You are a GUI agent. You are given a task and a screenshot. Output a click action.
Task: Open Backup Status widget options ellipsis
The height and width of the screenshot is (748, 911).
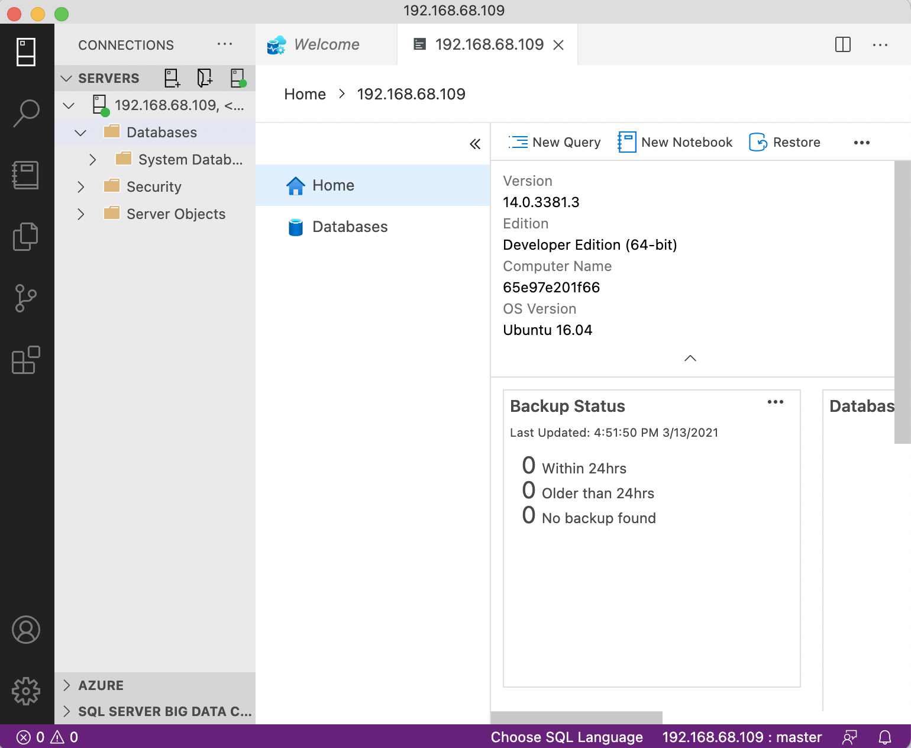click(x=776, y=402)
